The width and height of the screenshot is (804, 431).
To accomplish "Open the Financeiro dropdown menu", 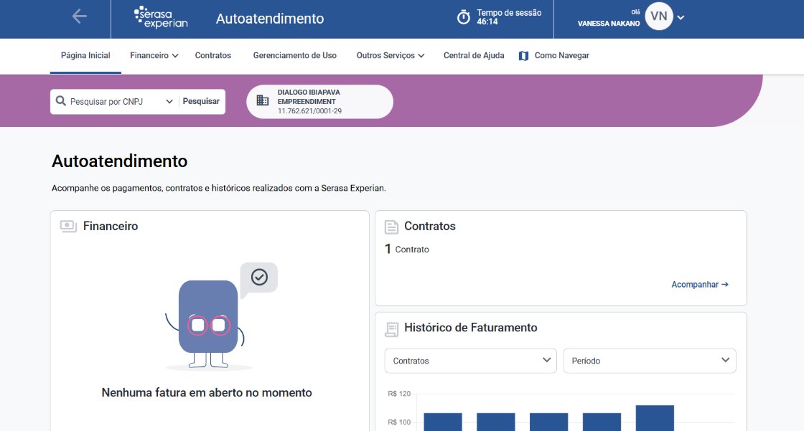I will (x=154, y=55).
